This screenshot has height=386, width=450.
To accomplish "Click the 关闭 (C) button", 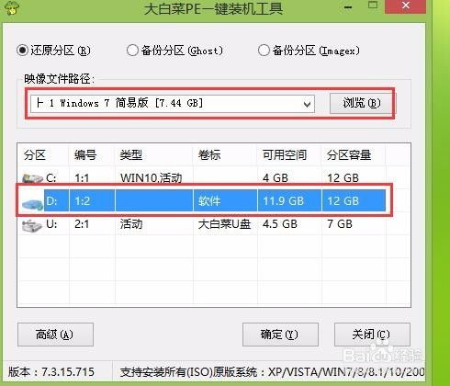I will [372, 335].
